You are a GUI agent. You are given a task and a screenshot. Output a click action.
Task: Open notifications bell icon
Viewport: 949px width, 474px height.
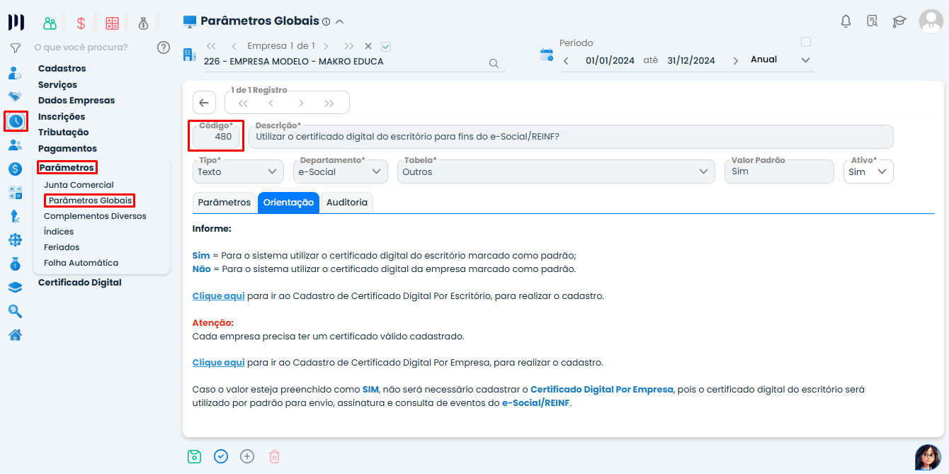(x=846, y=21)
